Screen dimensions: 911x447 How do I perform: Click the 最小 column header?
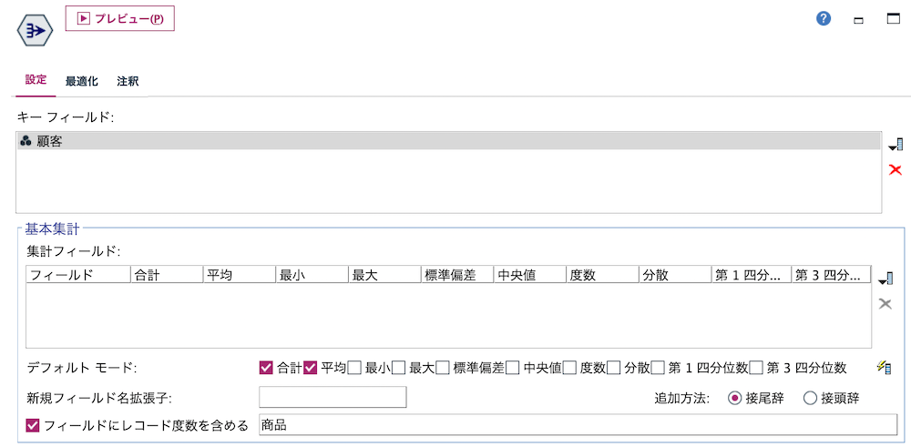(312, 275)
